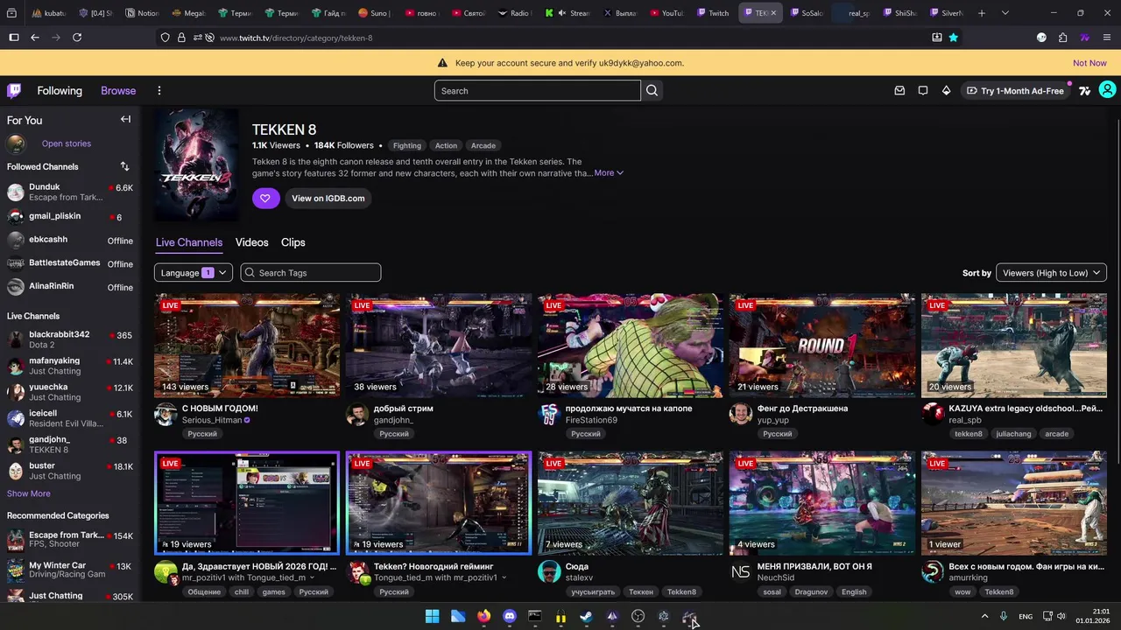The height and width of the screenshot is (630, 1121).
Task: Open the browser sidebar panel icon
Action: click(13, 38)
